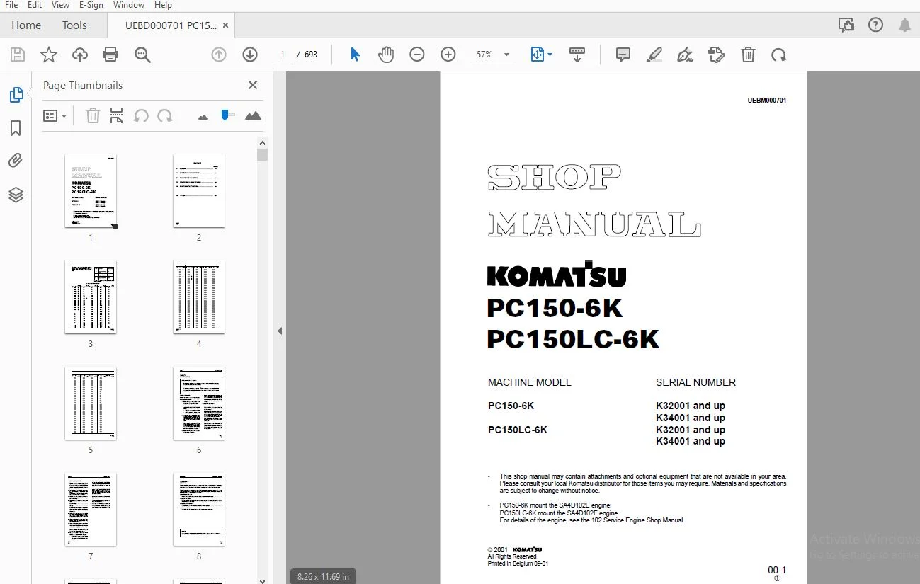This screenshot has width=920, height=584.
Task: Click the fit page view icon
Action: click(x=538, y=55)
